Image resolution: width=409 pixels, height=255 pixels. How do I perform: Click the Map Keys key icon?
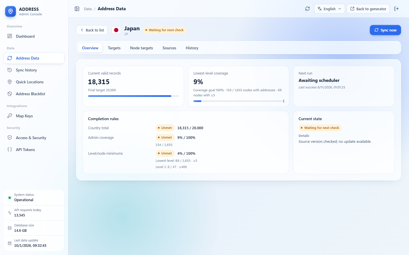(10, 116)
